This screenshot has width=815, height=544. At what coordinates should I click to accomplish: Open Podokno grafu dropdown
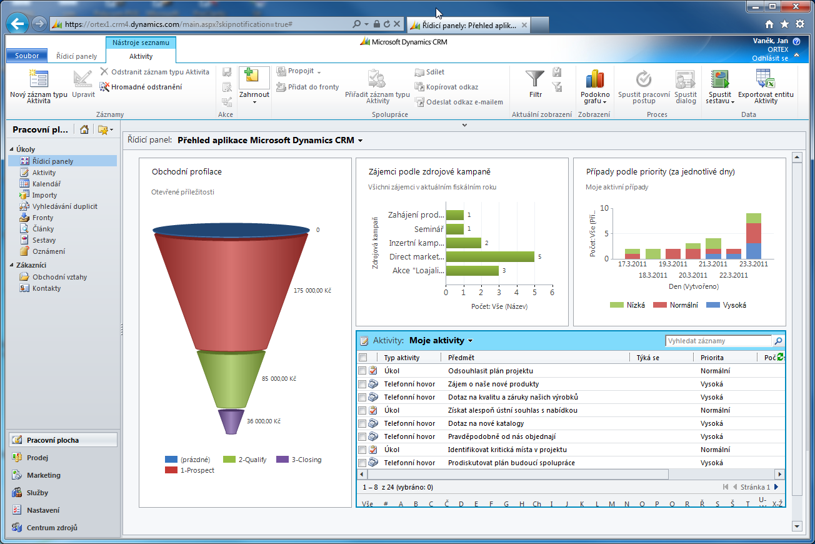[595, 86]
